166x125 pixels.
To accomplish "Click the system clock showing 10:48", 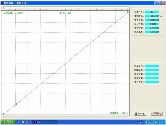I will tap(161, 122).
